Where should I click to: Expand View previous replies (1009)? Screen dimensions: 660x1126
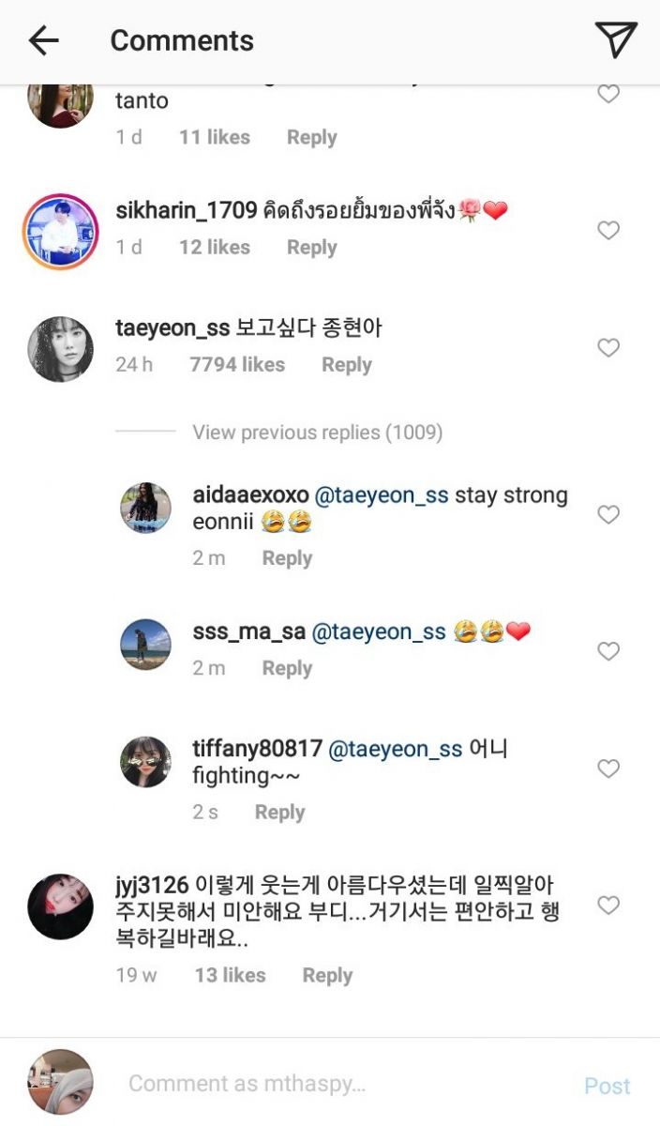[x=317, y=433]
